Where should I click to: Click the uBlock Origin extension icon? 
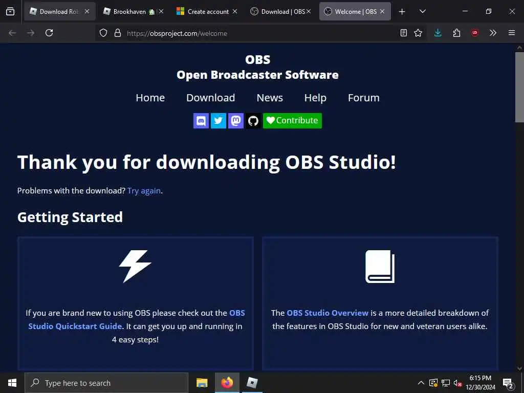[x=475, y=33]
